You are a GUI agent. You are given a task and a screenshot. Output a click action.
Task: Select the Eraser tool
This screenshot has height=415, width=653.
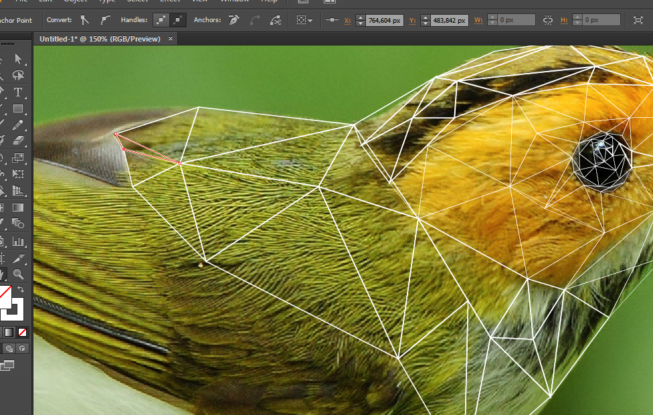coord(18,141)
